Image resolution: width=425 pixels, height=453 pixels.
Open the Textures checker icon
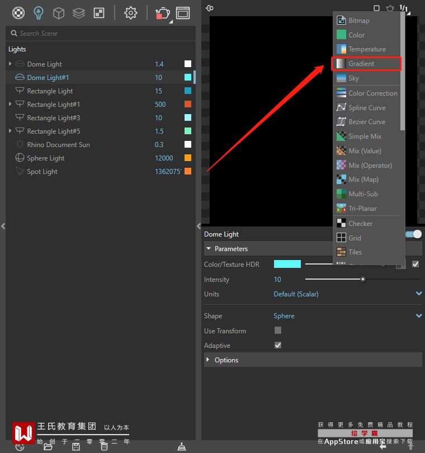(x=99, y=13)
